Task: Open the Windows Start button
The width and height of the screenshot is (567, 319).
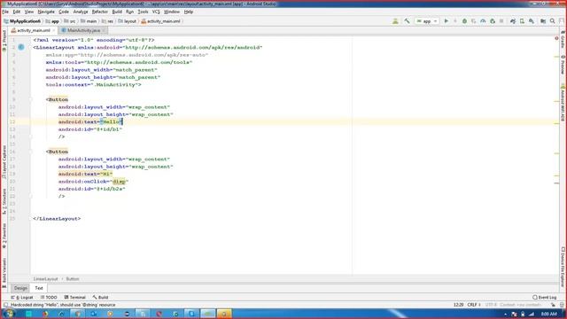Action: click(8, 314)
